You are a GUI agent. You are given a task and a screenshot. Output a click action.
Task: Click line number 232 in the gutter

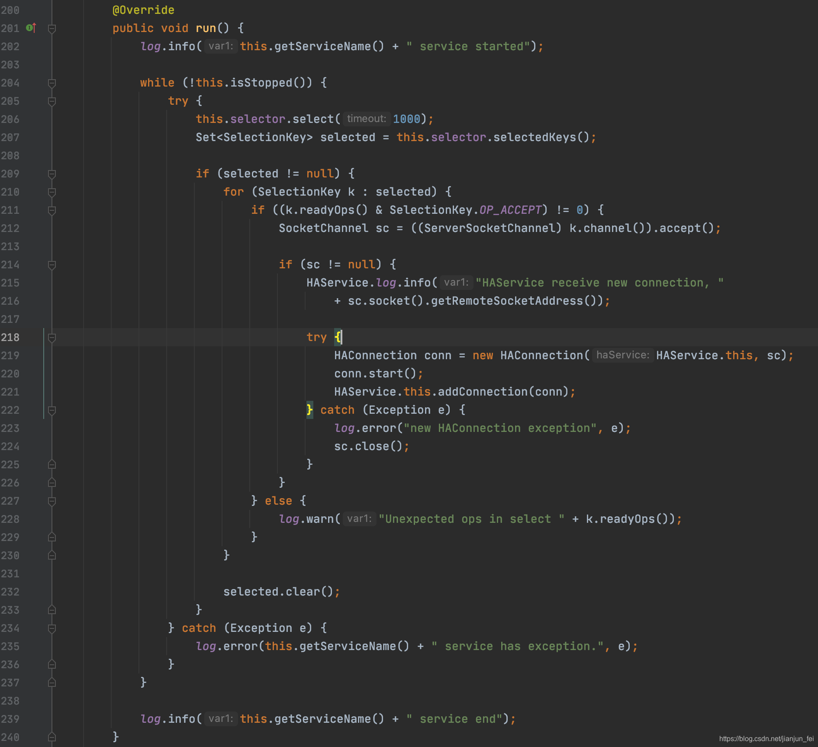(10, 592)
